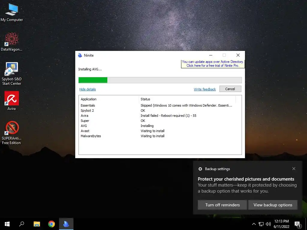
Task: Open taskbar search magnifier
Action: 22,224
